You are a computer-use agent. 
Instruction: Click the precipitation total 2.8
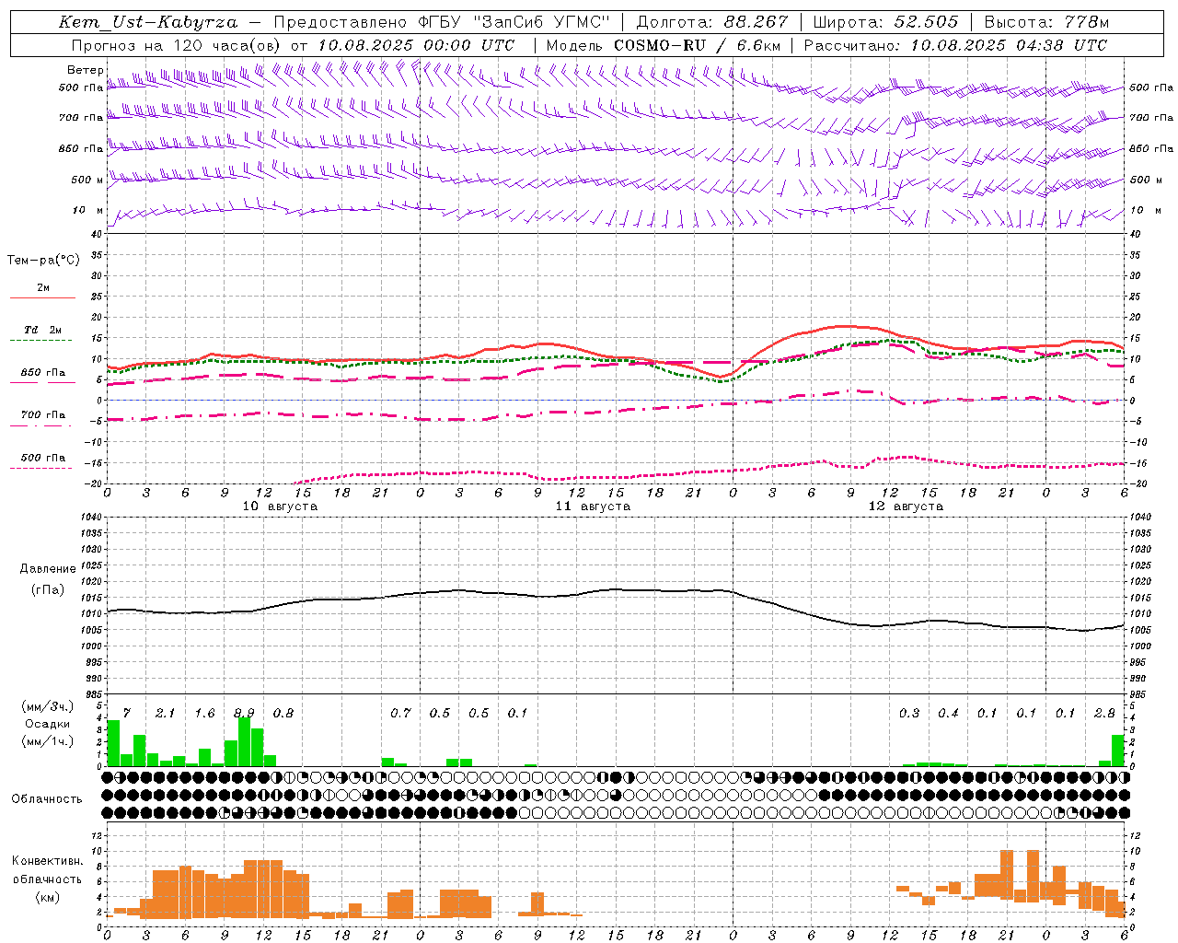coord(1104,714)
